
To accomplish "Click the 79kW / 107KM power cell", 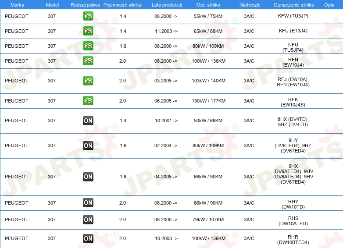I will coord(208,220).
